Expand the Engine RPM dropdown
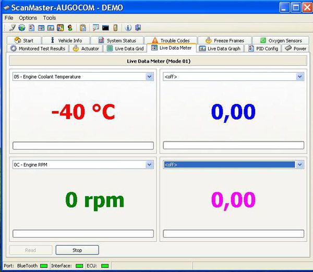Screen dimensions: 313x272 click(x=150, y=164)
